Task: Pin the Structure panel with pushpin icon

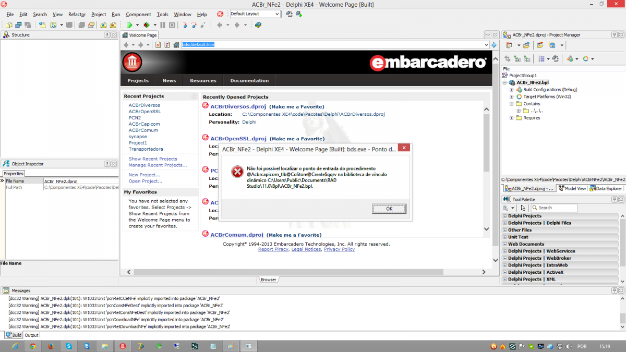Action: [x=107, y=35]
